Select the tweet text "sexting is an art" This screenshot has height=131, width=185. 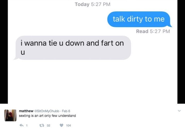click(x=30, y=116)
